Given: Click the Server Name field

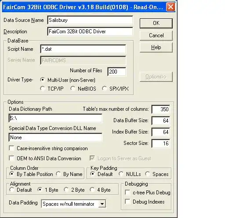Looking at the screenshot, I should [x=83, y=60].
